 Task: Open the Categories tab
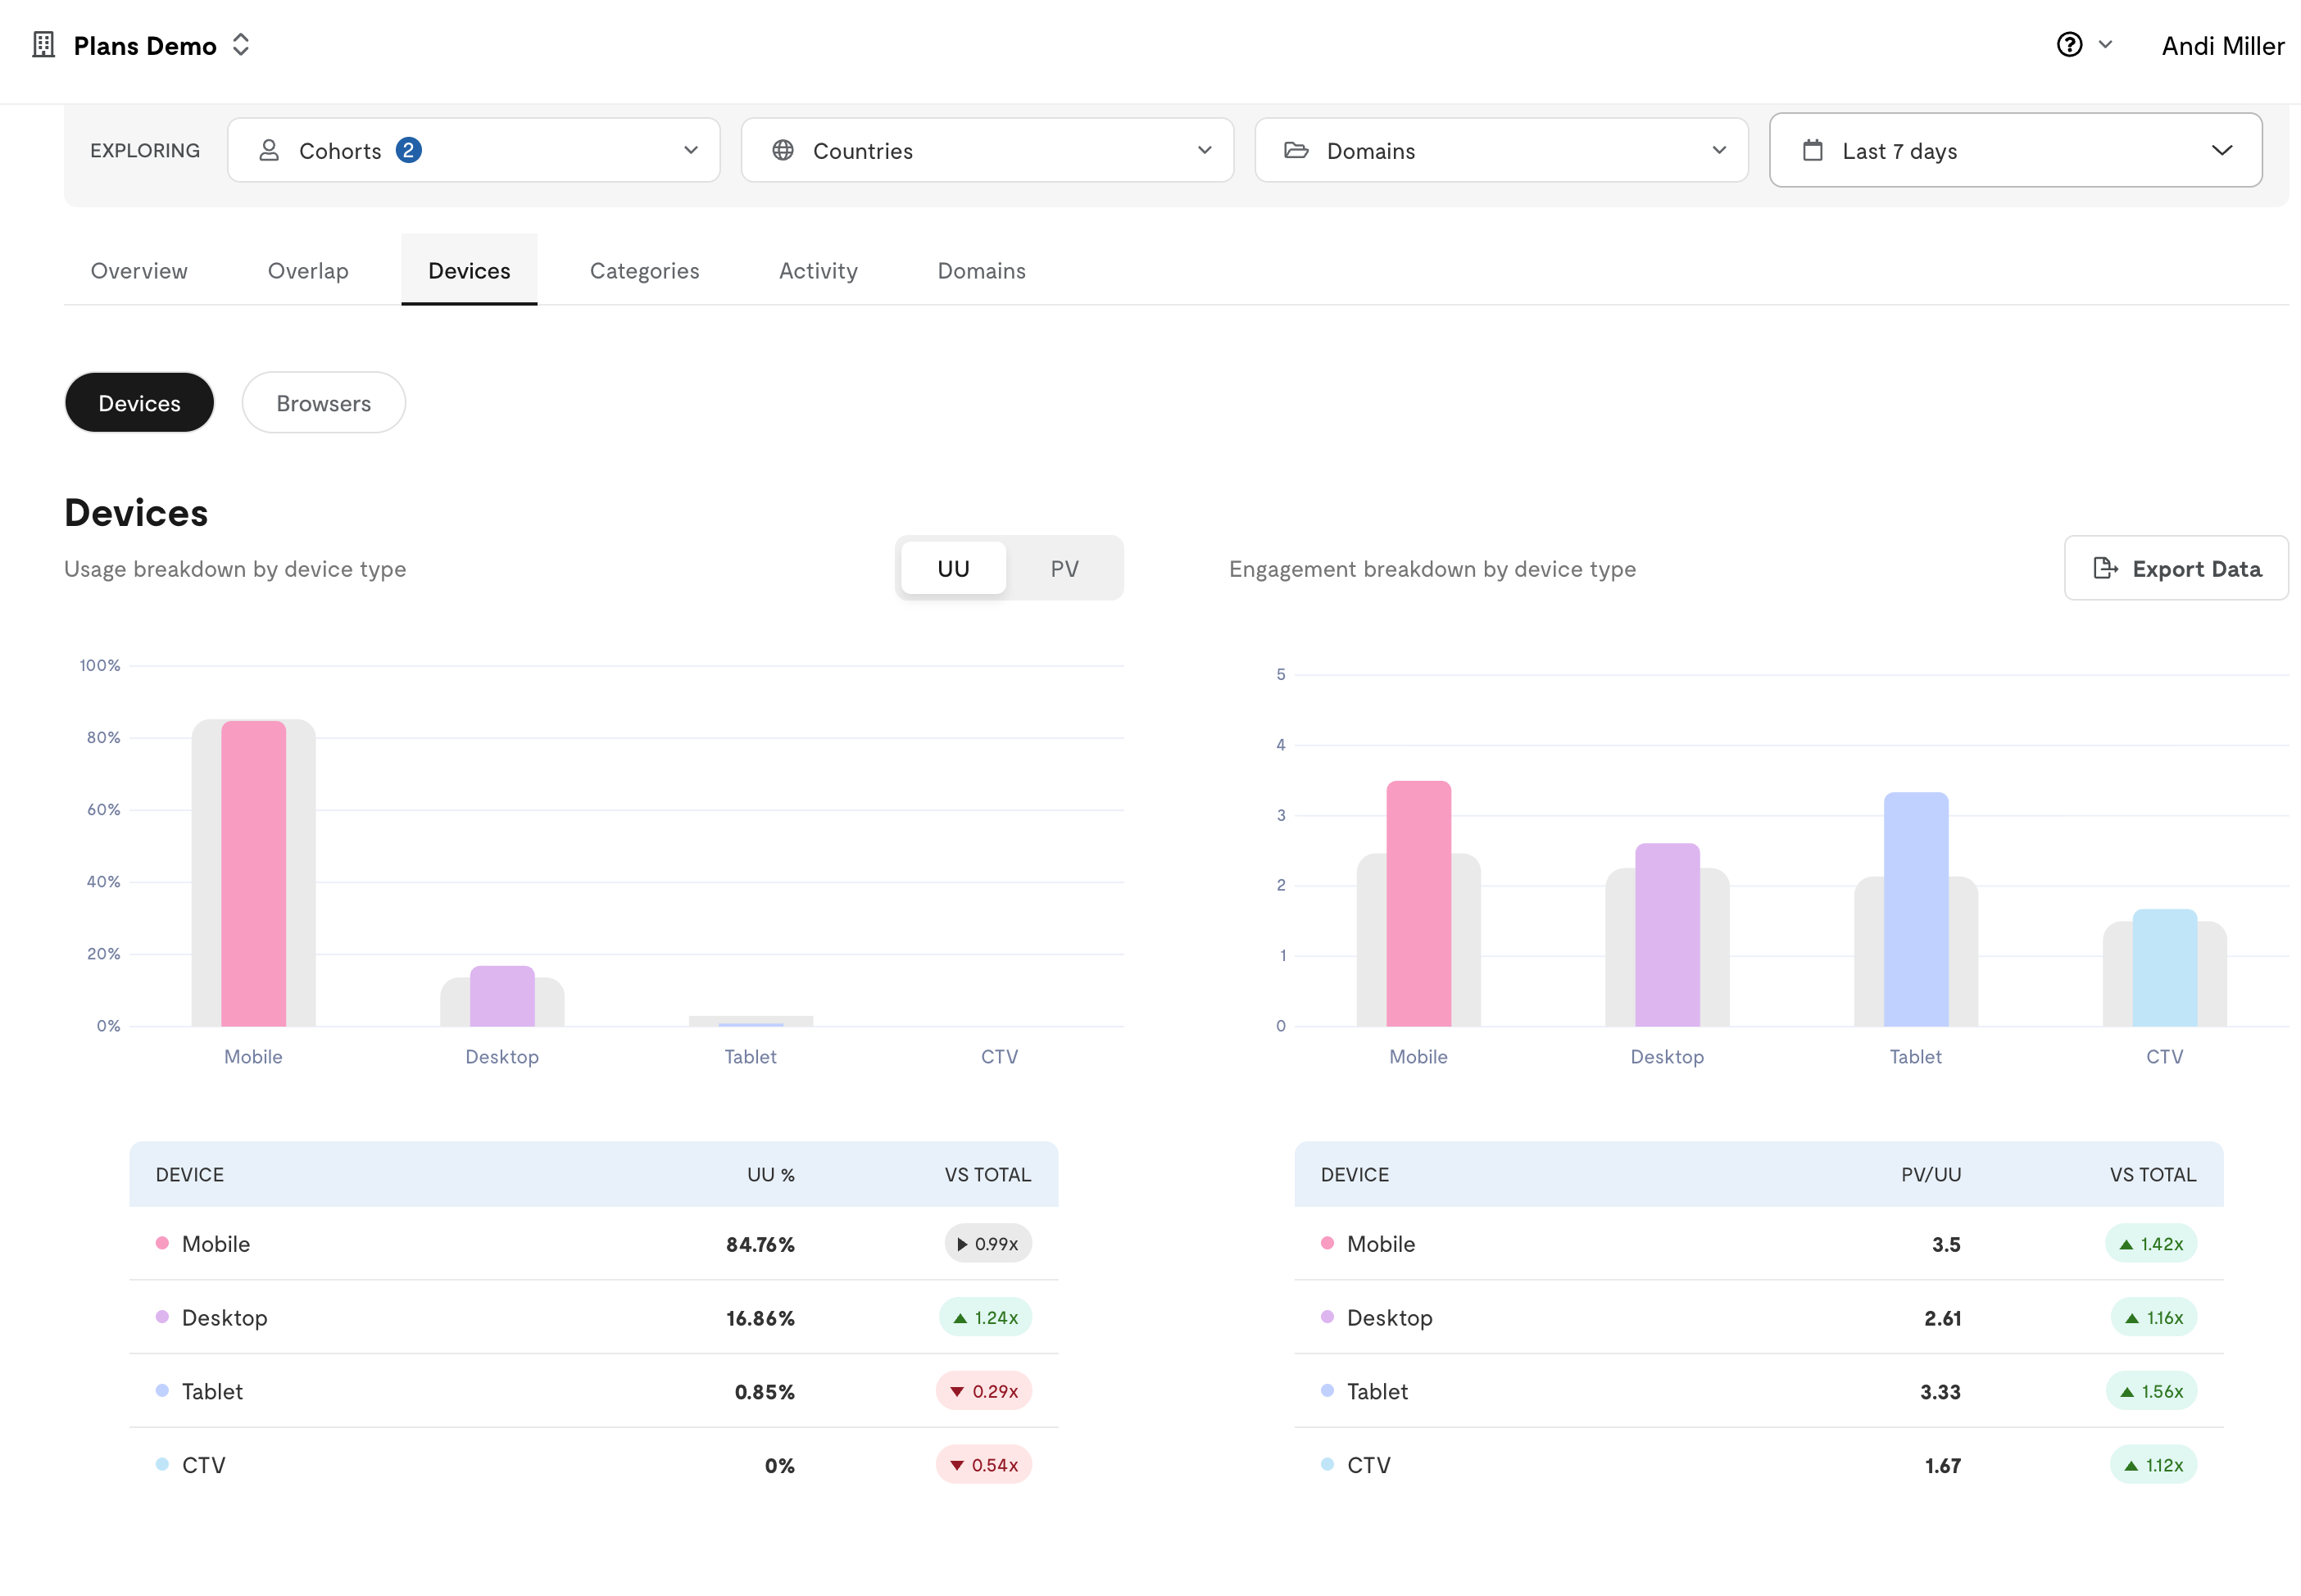coord(644,270)
